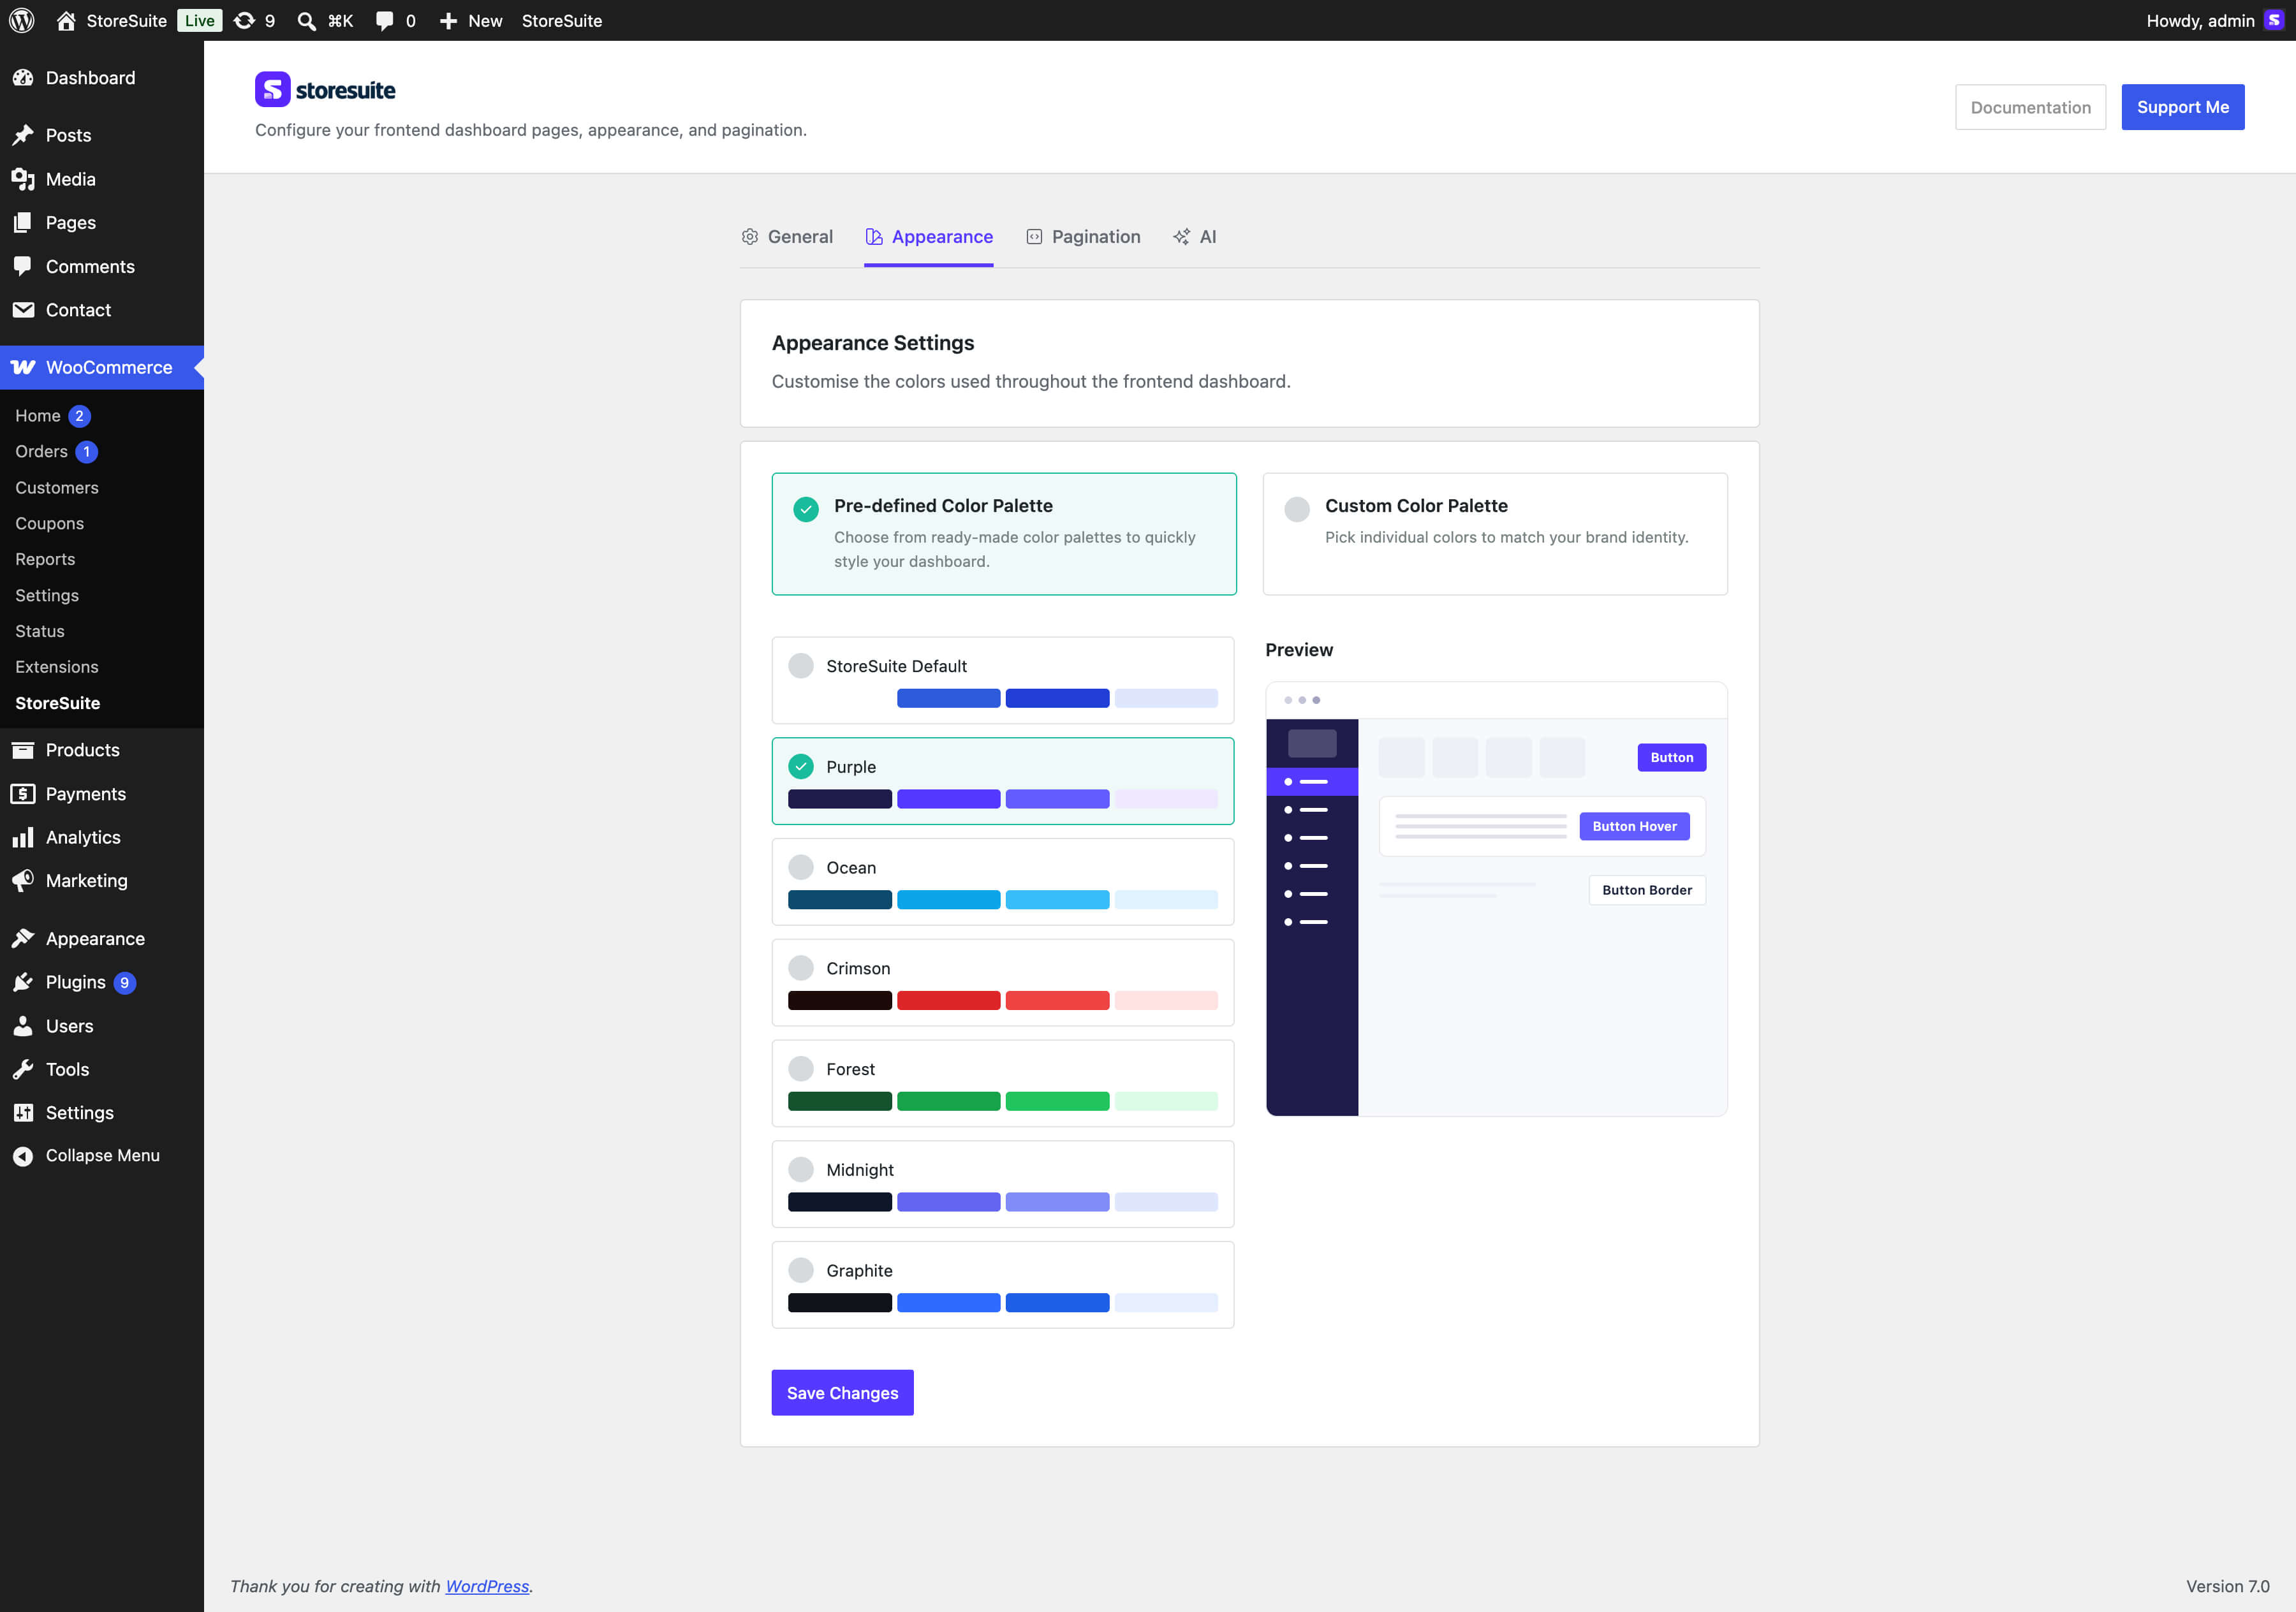This screenshot has height=1612, width=2296.
Task: Switch to the General tab
Action: pos(787,237)
